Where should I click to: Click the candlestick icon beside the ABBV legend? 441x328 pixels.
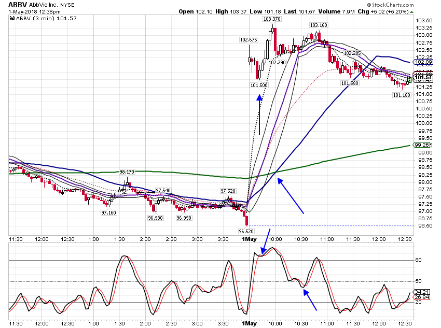click(12, 19)
